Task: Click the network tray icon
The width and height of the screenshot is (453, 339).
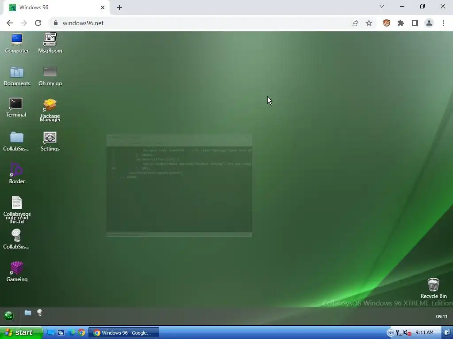Action: pos(400,333)
